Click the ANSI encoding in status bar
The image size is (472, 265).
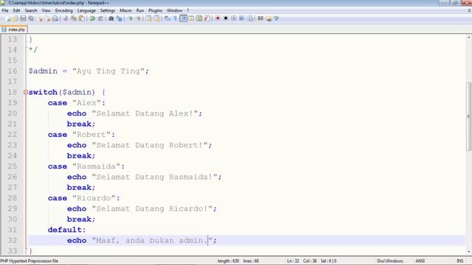420,261
